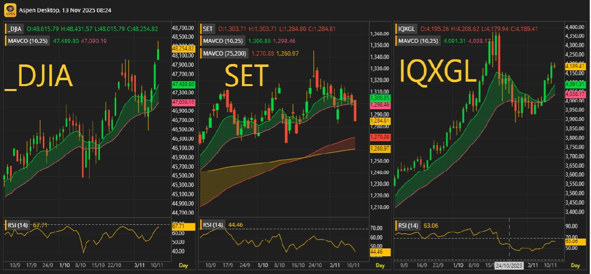Click the 44.46 RSI value tag
The image size is (591, 274).
coord(380,252)
